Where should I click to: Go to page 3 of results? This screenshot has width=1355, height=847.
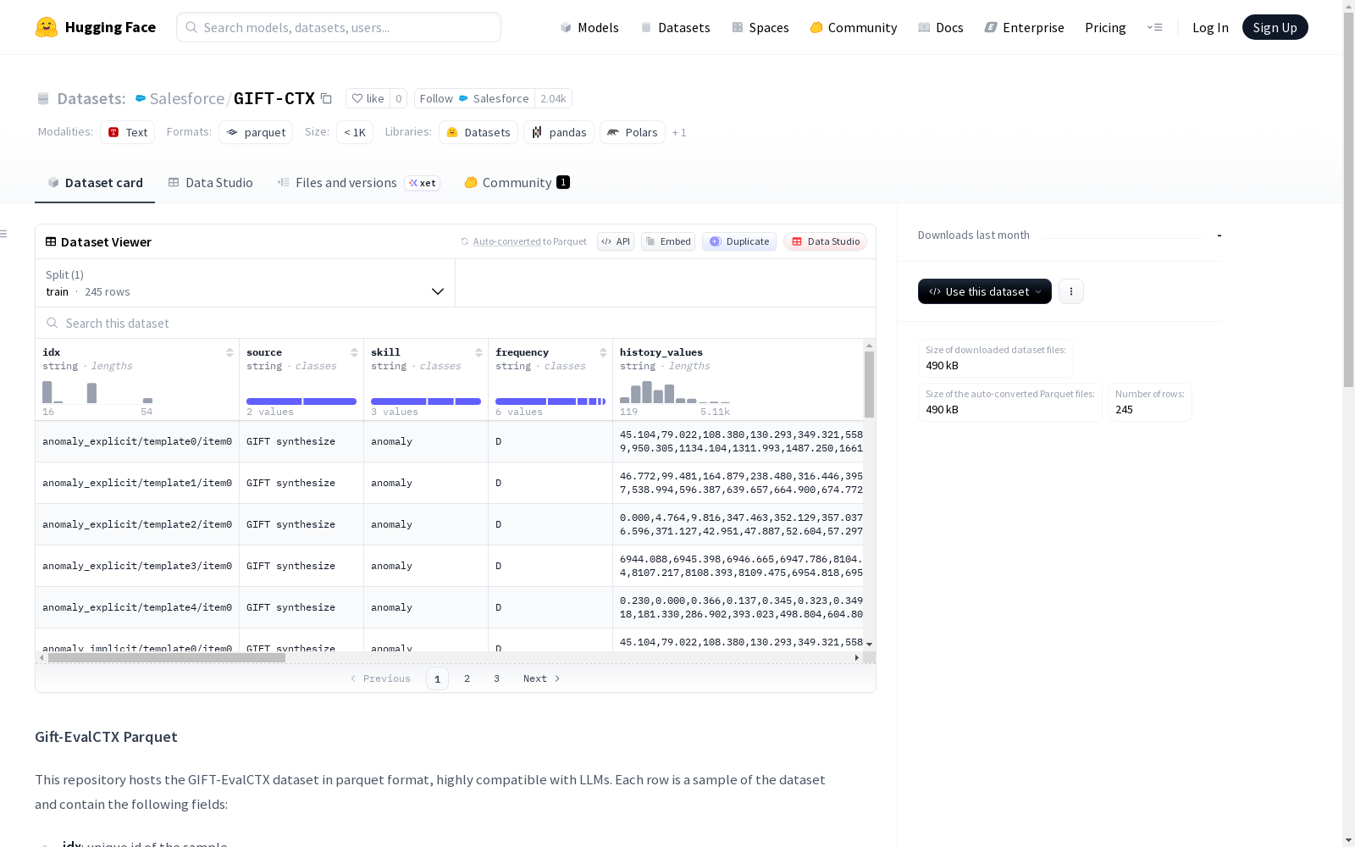pos(496,678)
